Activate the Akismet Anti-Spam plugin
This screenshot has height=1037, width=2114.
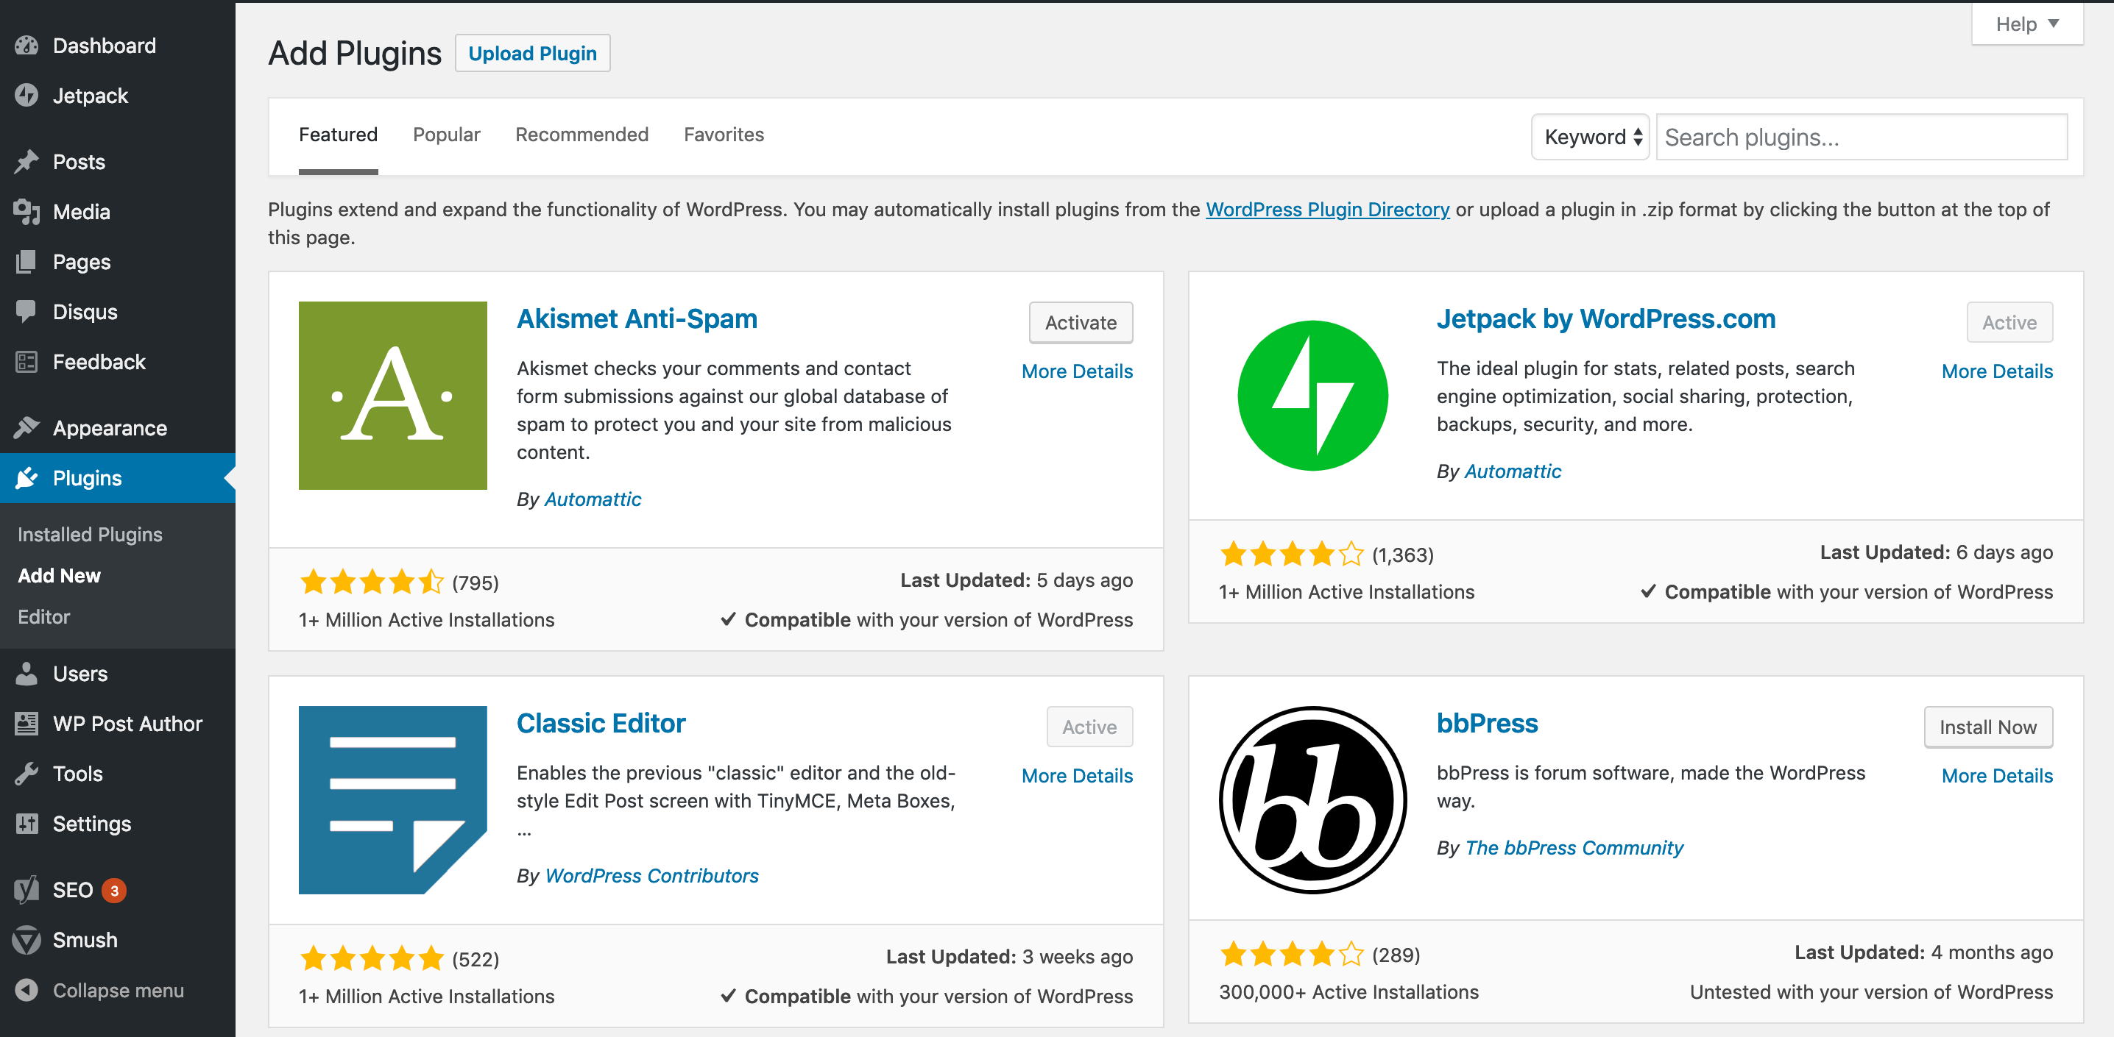coord(1081,322)
